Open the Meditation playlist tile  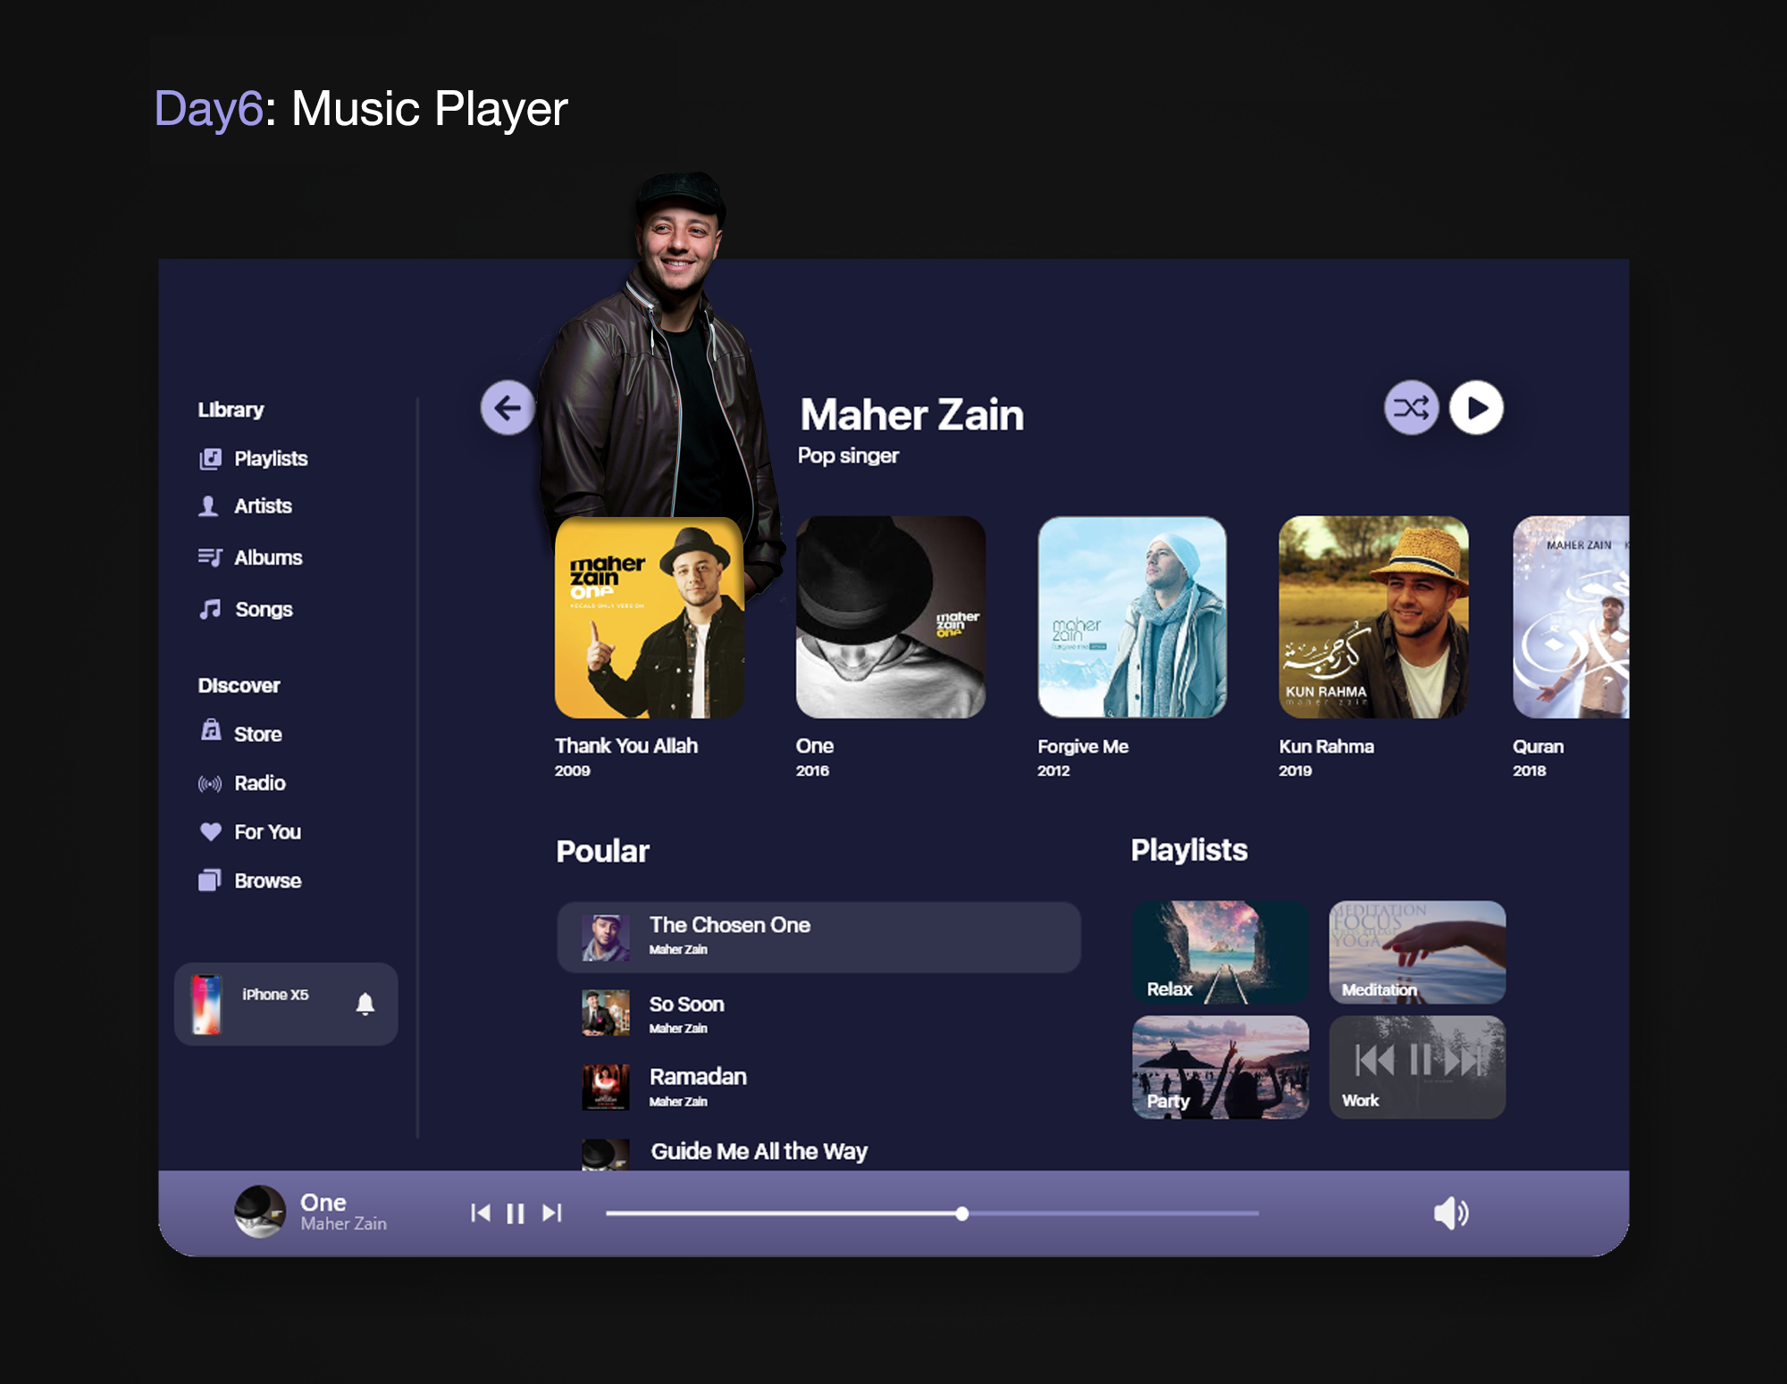coord(1417,952)
